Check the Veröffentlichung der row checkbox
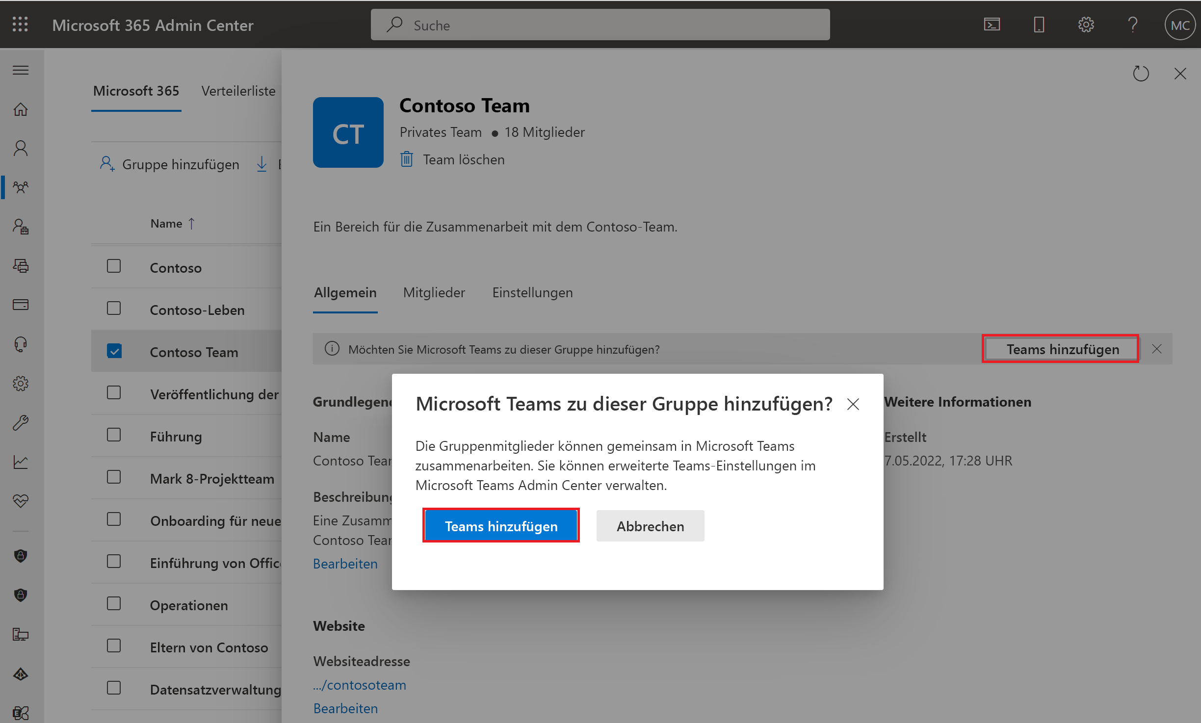 114,392
